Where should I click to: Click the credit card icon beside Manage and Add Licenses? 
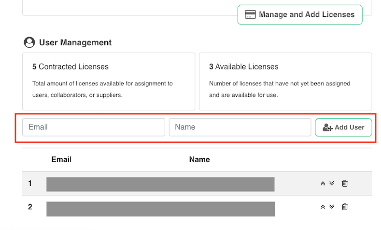(x=250, y=14)
